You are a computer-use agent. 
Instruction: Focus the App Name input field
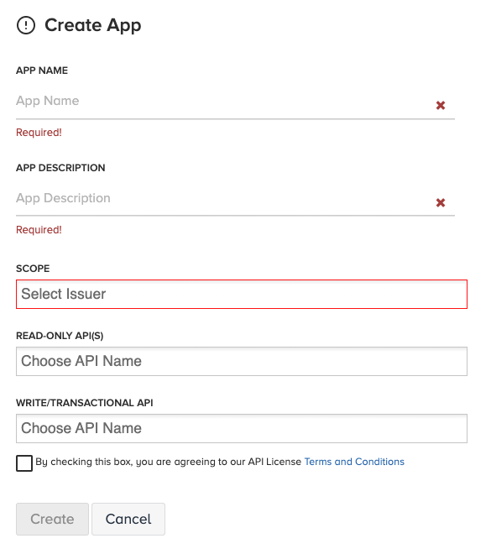pyautogui.click(x=235, y=101)
